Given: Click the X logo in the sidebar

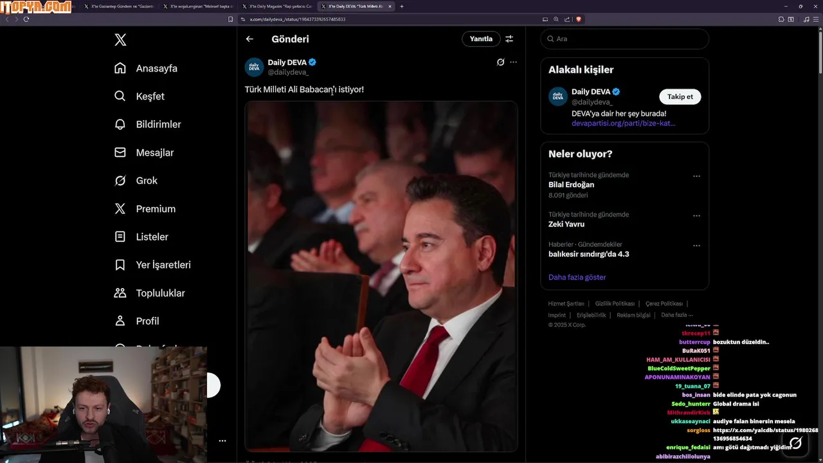Looking at the screenshot, I should click(120, 40).
